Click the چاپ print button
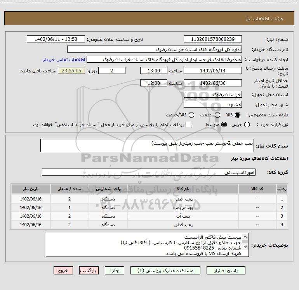Viewport: 299px width, 290px height. click(x=115, y=271)
